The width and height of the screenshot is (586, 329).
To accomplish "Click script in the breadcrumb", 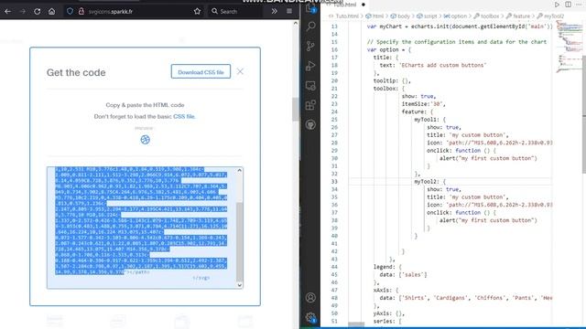I will [x=430, y=16].
